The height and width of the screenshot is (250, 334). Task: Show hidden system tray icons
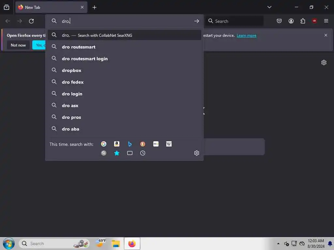click(278, 243)
